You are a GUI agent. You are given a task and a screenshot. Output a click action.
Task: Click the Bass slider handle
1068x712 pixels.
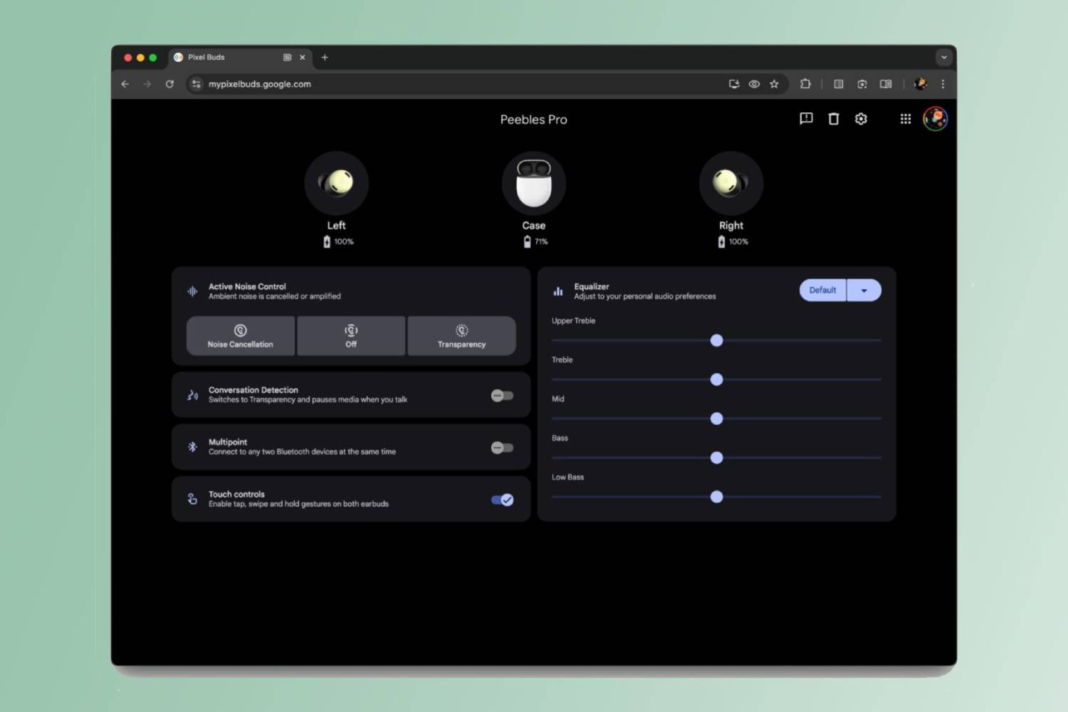click(x=716, y=458)
